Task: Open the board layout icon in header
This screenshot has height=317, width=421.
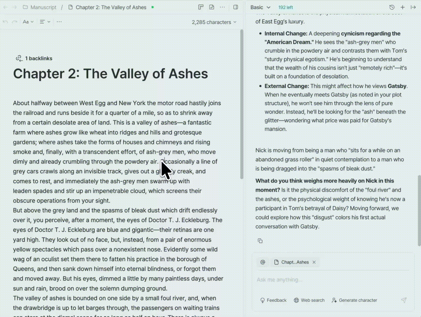Action: coord(201,7)
